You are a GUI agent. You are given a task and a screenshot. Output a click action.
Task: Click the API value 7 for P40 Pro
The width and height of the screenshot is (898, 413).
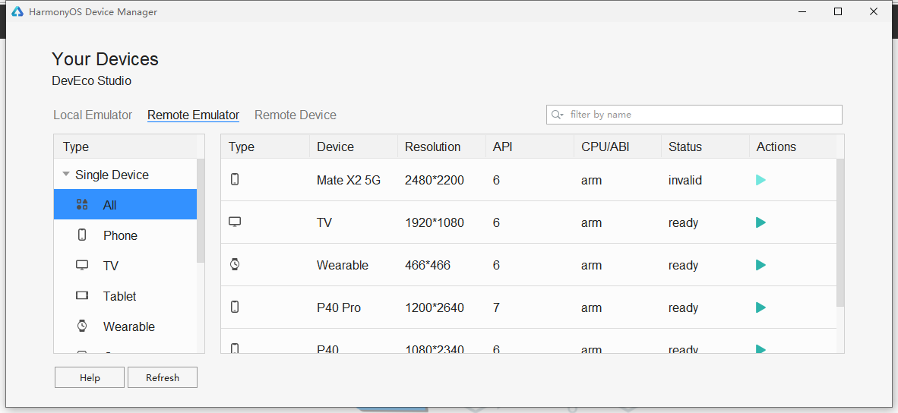tap(496, 307)
